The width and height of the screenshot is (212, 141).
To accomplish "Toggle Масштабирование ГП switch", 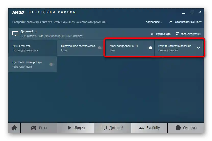I will click(150, 48).
